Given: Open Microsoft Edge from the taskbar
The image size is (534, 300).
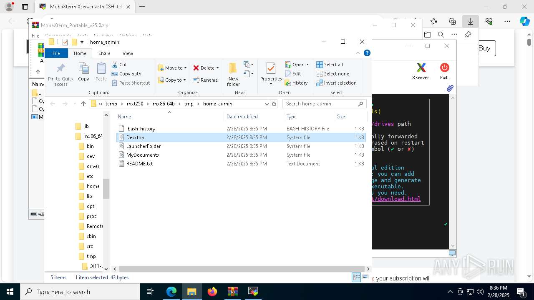Looking at the screenshot, I should 171,292.
